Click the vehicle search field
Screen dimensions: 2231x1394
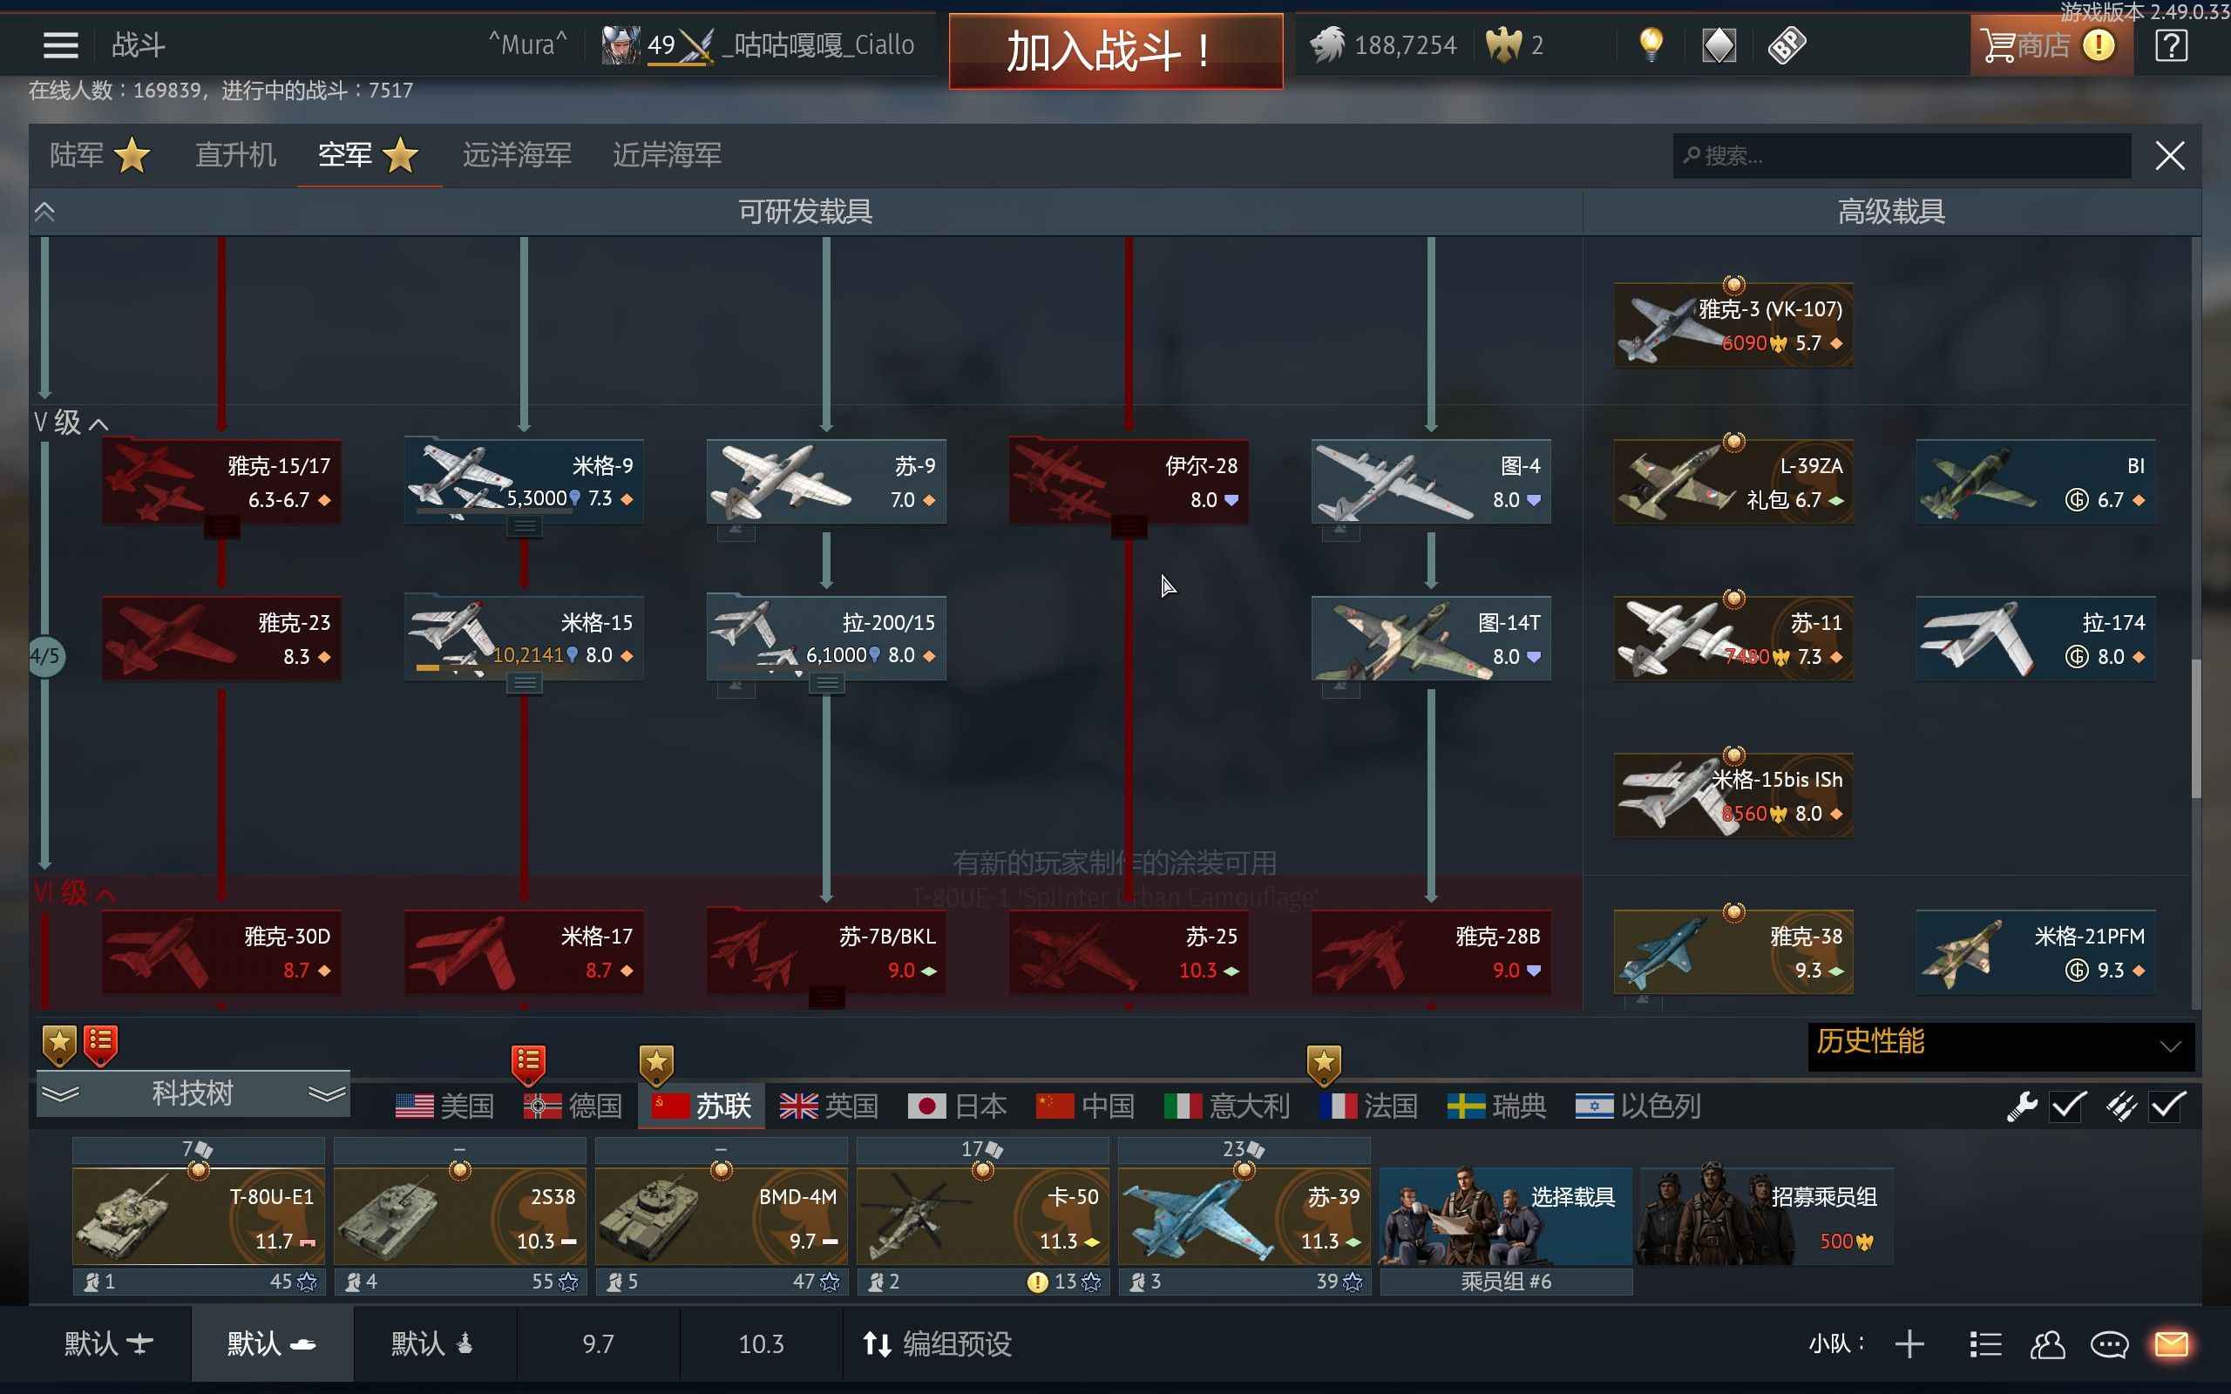(1901, 156)
